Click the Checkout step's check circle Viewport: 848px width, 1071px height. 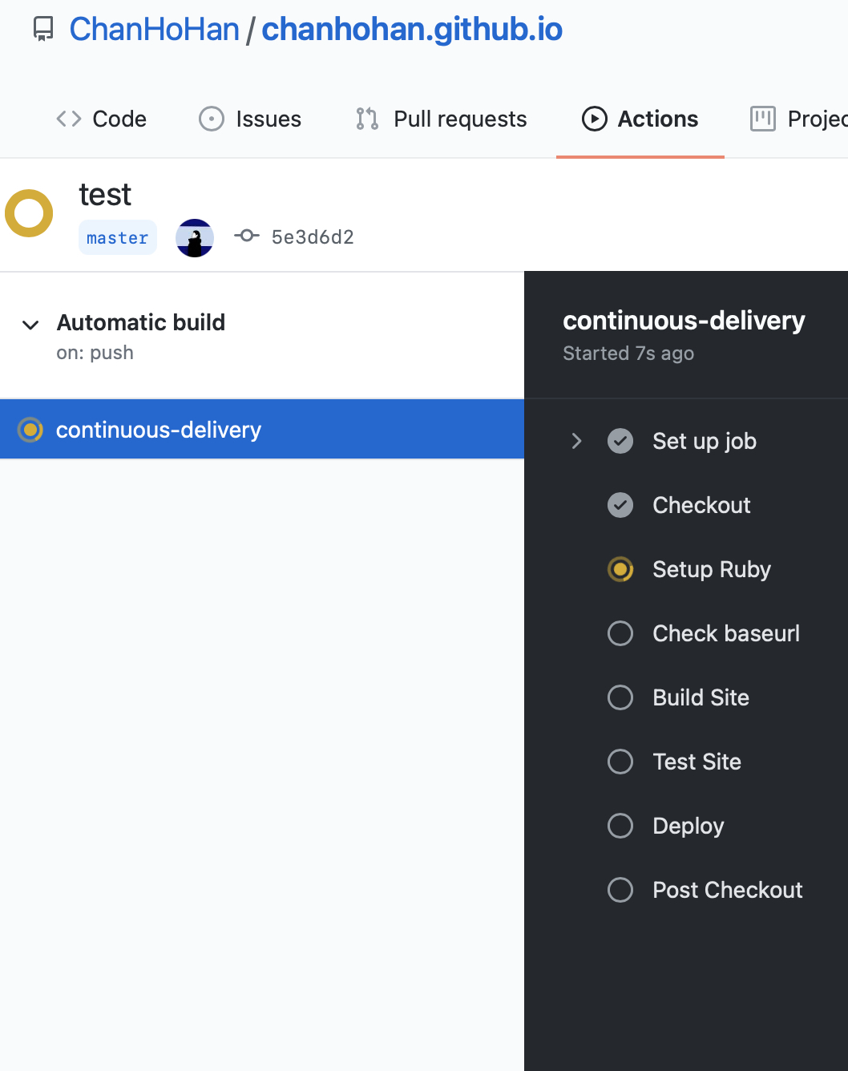coord(620,505)
